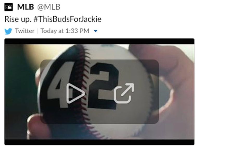
Task: Click the MLB logo avatar icon
Action: pos(9,7)
